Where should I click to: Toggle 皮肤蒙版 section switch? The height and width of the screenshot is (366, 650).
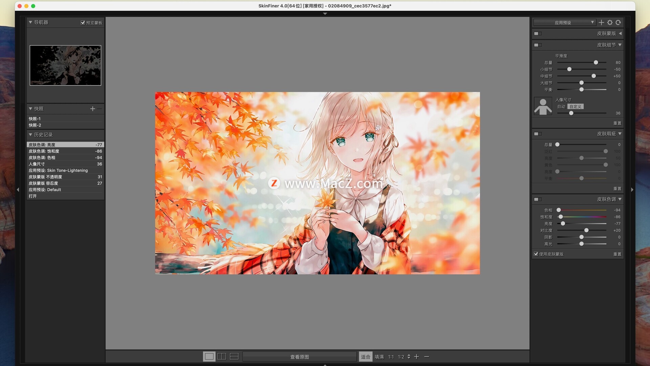click(x=538, y=33)
